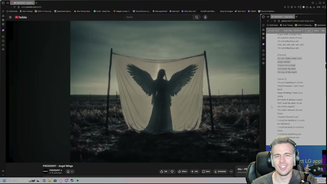Open Twitch in the Genius window sidebar

tap(263, 44)
